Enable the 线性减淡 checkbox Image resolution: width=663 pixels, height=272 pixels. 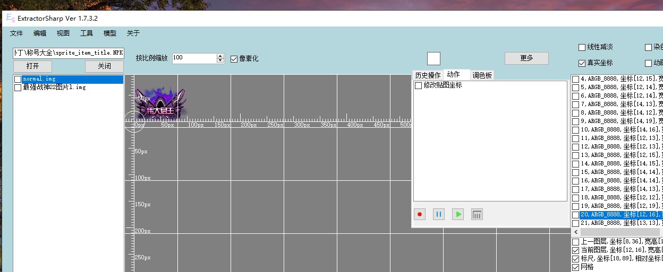pos(582,48)
